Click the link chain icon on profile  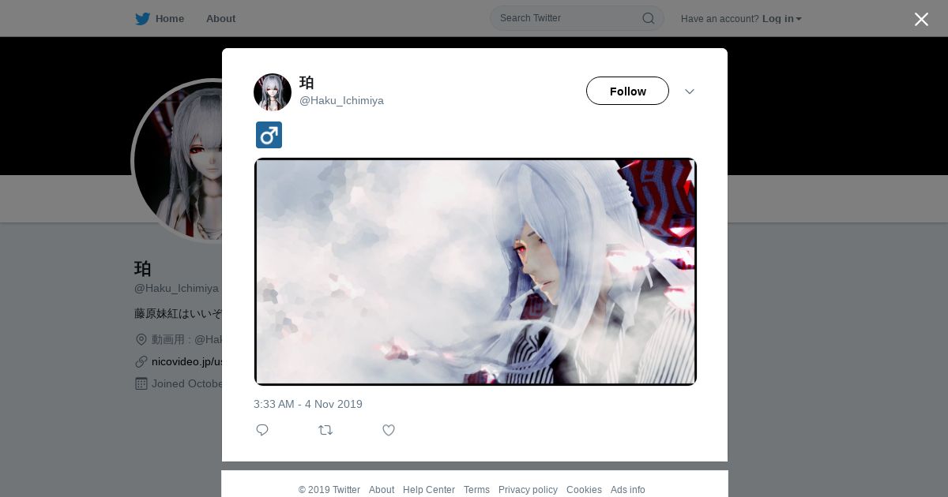pos(141,361)
